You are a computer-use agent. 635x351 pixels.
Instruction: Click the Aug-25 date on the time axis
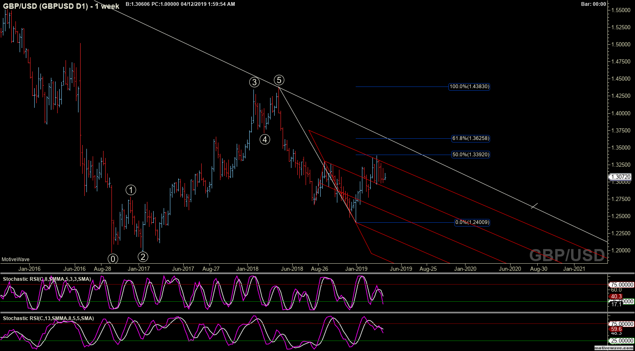428,269
